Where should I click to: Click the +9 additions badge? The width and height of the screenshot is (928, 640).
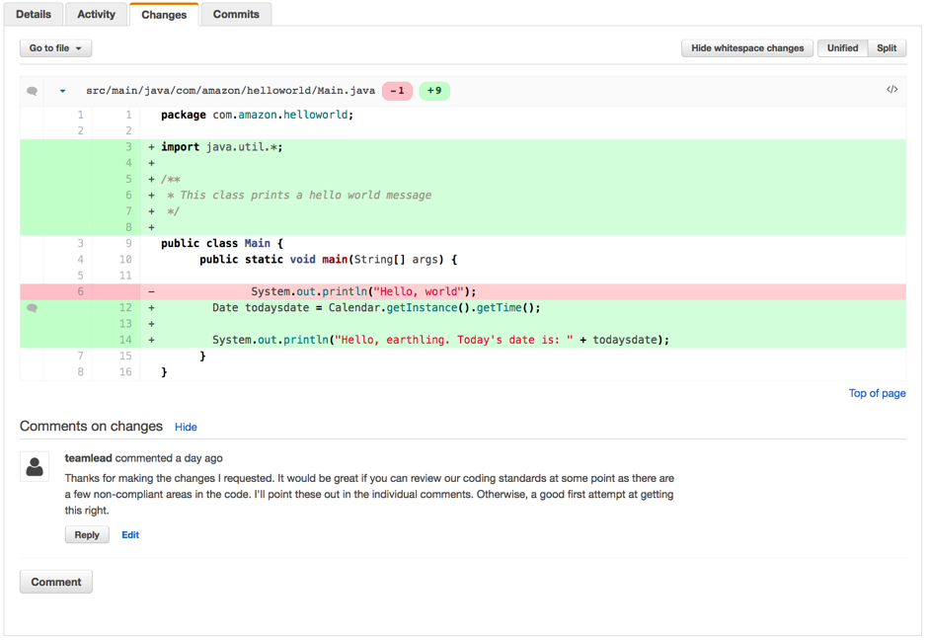(x=434, y=91)
